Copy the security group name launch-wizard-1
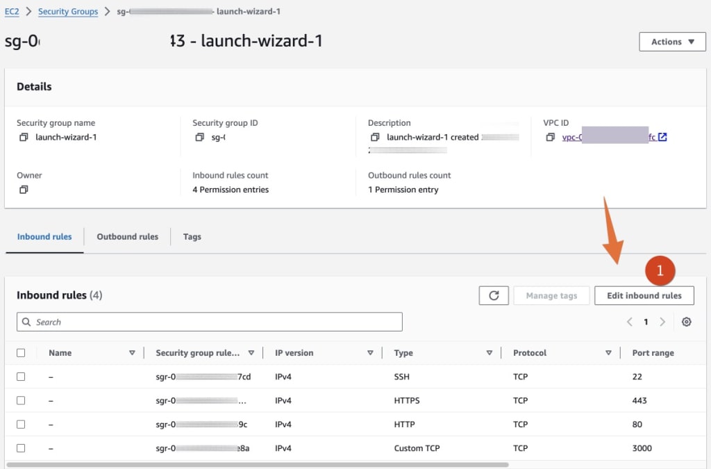Image resolution: width=711 pixels, height=469 pixels. click(24, 137)
